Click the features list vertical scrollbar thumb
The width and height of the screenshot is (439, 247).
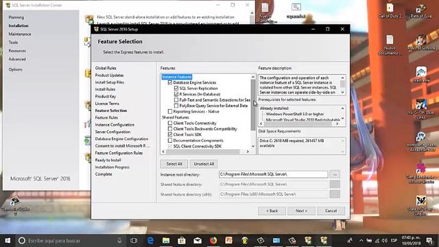click(253, 105)
